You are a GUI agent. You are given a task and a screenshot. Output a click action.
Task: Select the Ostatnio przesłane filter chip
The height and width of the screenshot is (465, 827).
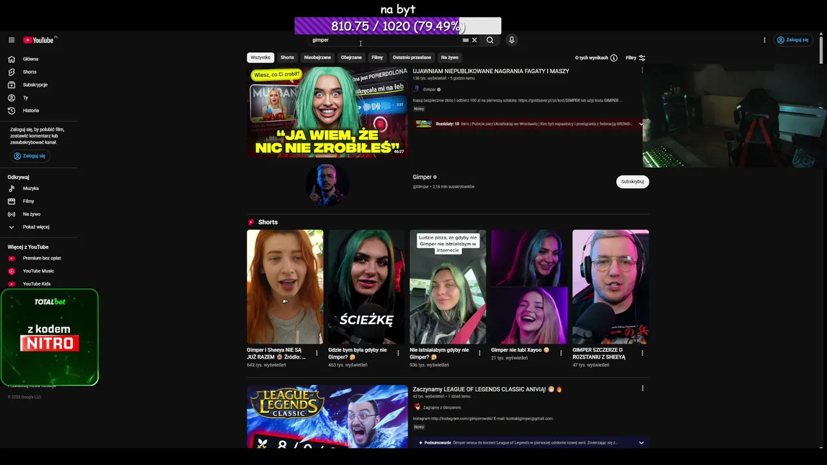pos(412,57)
